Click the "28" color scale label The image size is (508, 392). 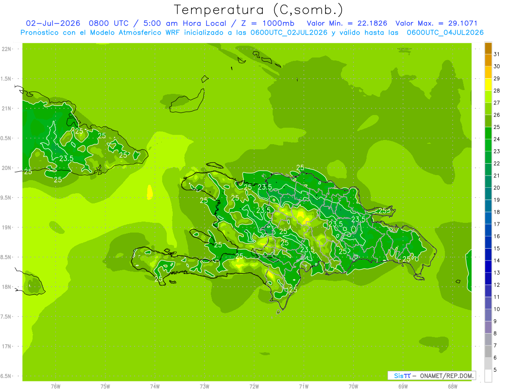[x=497, y=90]
